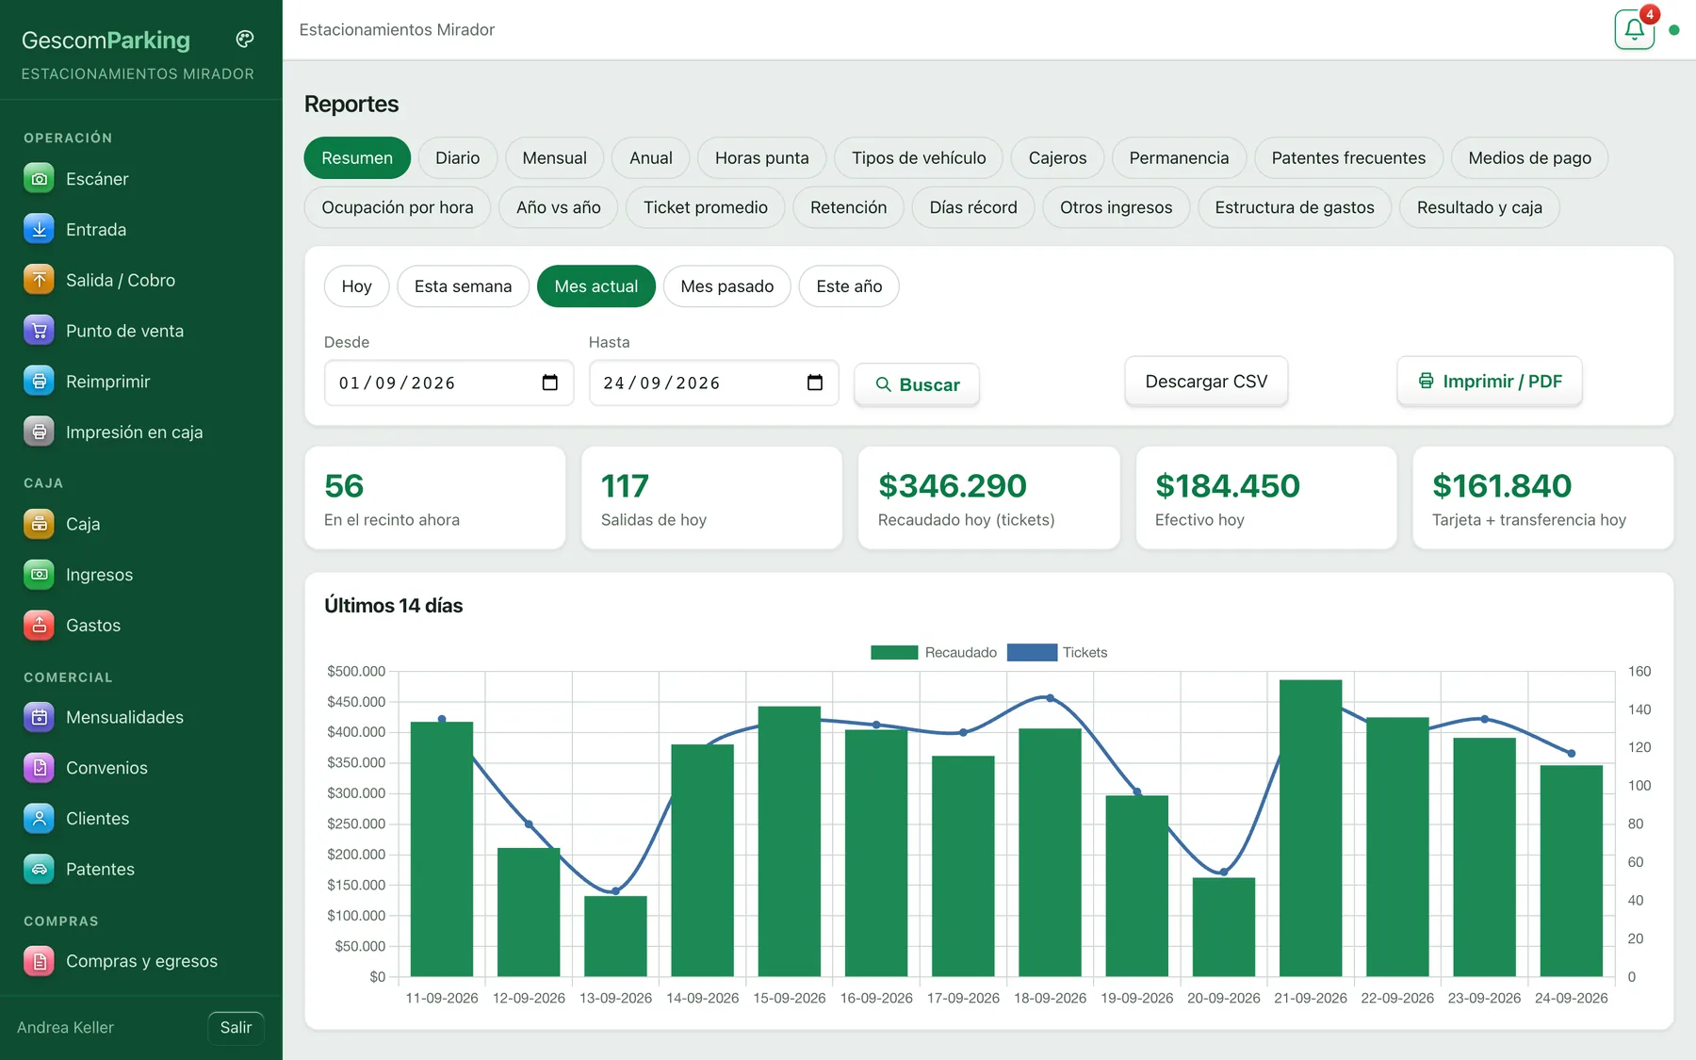1696x1060 pixels.
Task: Click Imprimir / PDF button
Action: (1490, 382)
